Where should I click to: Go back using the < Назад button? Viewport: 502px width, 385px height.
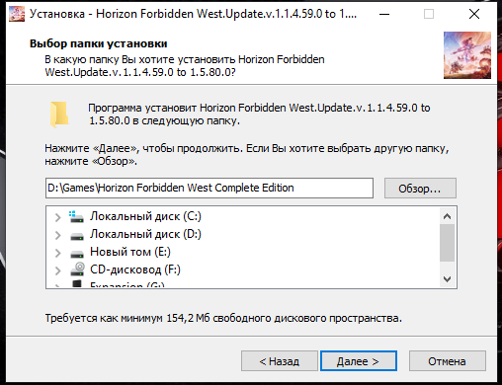point(280,361)
